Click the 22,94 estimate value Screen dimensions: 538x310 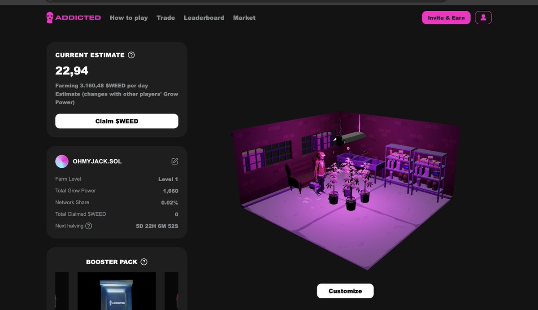pos(72,71)
